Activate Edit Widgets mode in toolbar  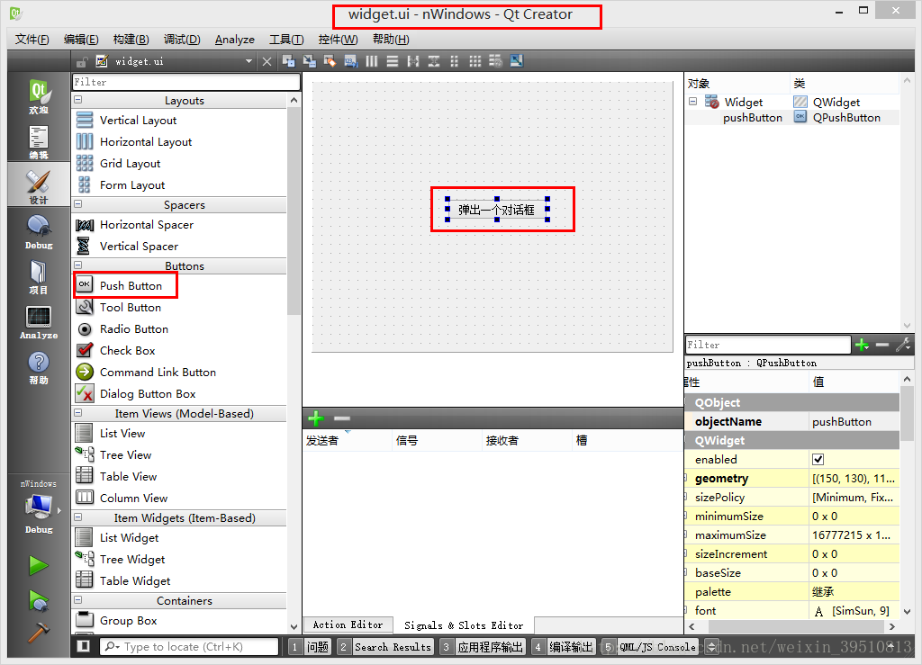point(288,61)
